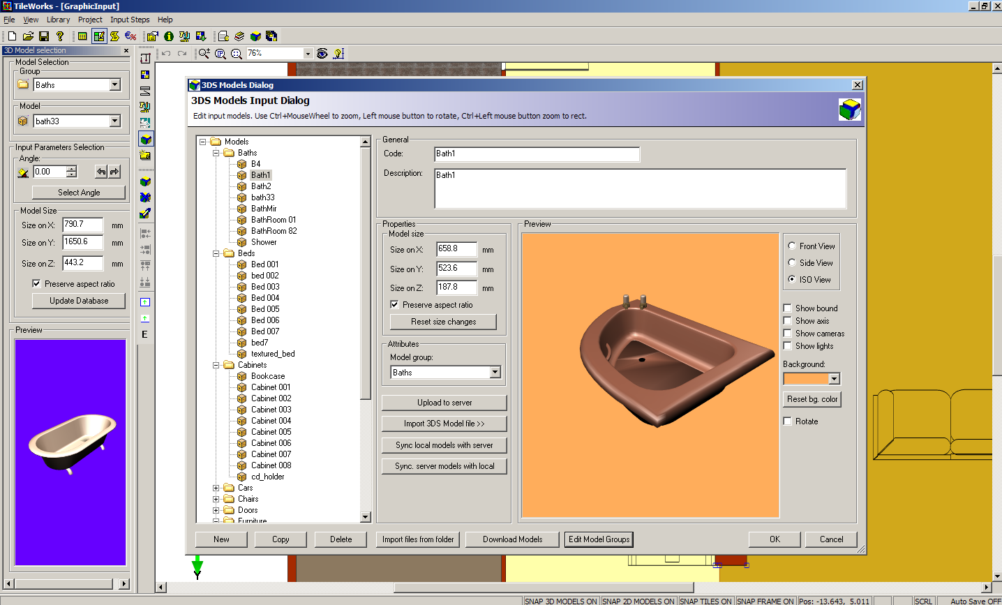This screenshot has width=1002, height=605.
Task: Click the yellow table grid toolbar icon
Action: pos(82,36)
